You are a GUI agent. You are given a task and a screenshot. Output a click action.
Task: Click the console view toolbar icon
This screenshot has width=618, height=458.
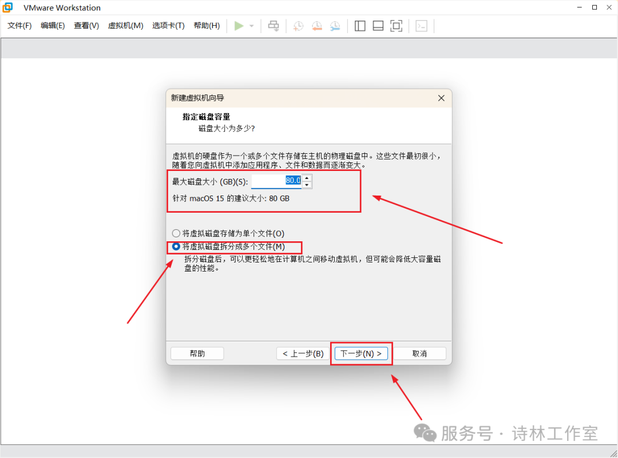[x=421, y=26]
